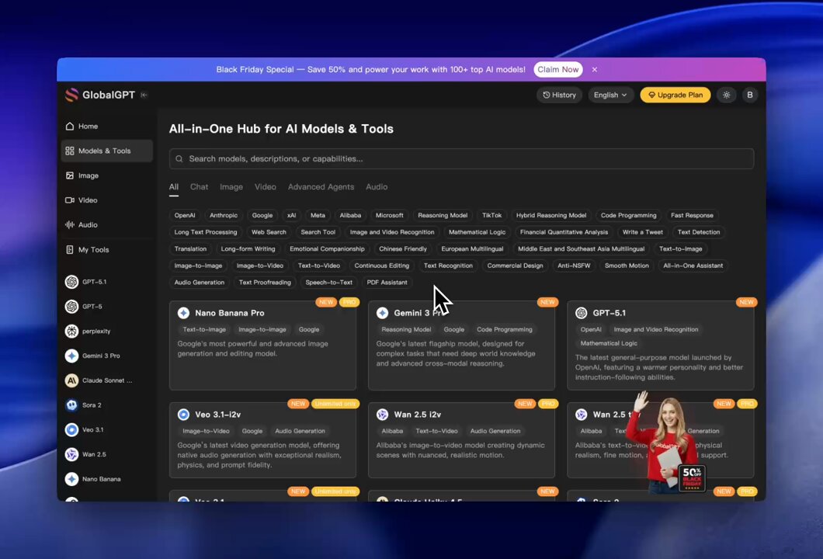Screen dimensions: 823x559
Task: Open perplexity in the sidebar
Action: tap(89, 332)
